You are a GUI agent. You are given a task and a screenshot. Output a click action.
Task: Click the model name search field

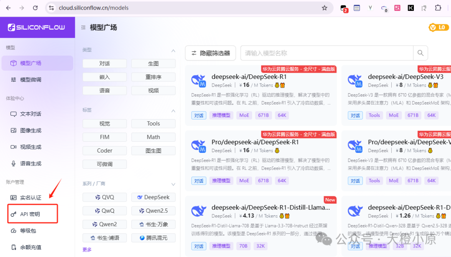coord(327,53)
